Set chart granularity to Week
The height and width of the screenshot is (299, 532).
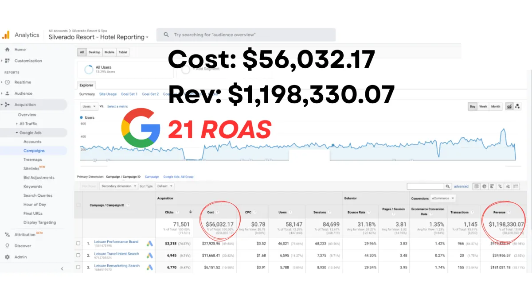pyautogui.click(x=483, y=106)
